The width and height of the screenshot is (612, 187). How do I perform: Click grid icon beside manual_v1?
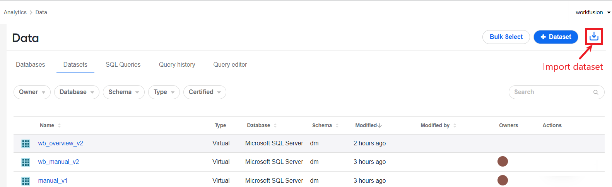coord(26,181)
